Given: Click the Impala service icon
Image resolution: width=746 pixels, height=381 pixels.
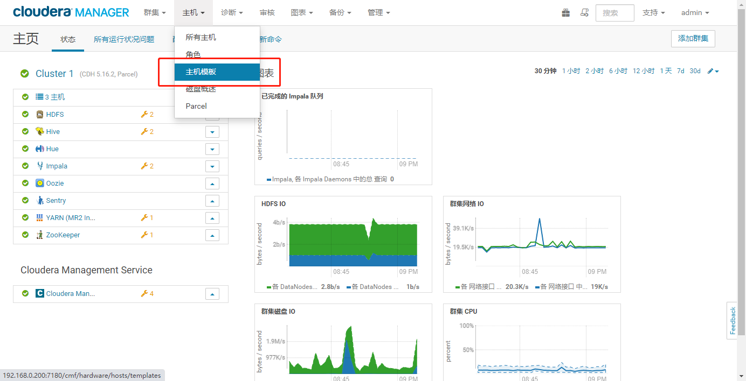Looking at the screenshot, I should 40,166.
